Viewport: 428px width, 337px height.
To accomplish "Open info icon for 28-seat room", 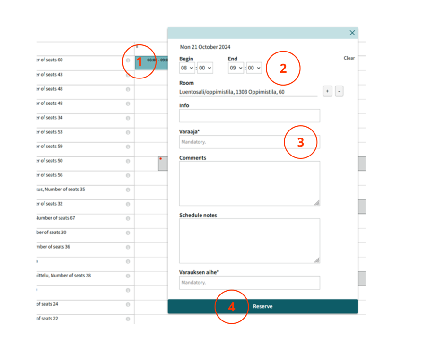I will tap(128, 276).
